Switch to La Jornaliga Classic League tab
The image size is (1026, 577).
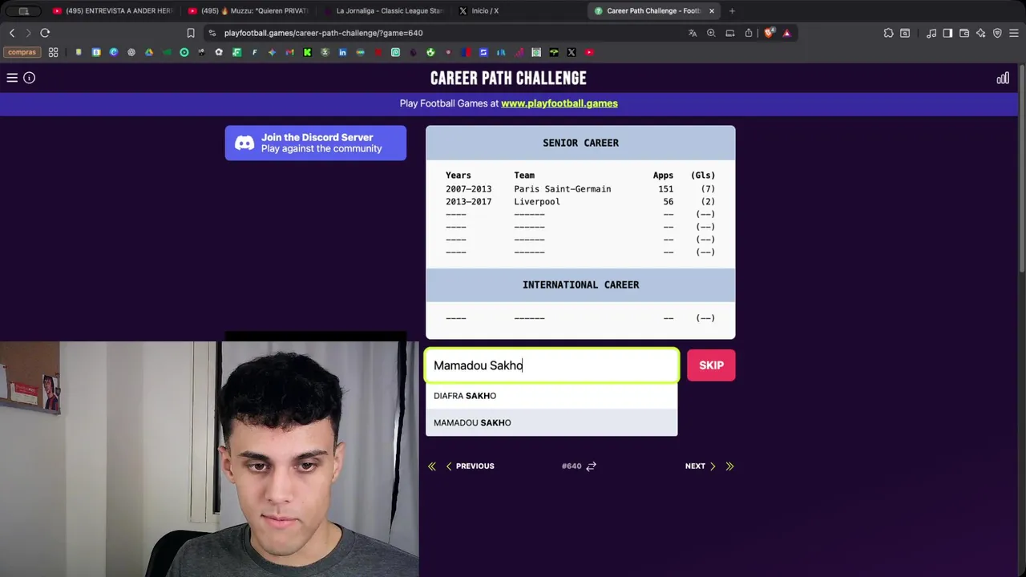(x=383, y=10)
